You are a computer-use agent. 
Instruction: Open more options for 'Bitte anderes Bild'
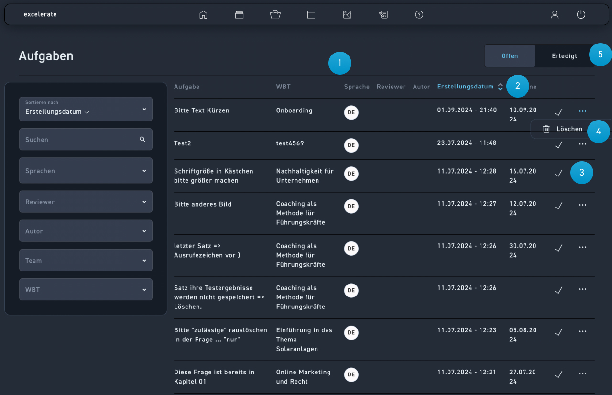[582, 205]
